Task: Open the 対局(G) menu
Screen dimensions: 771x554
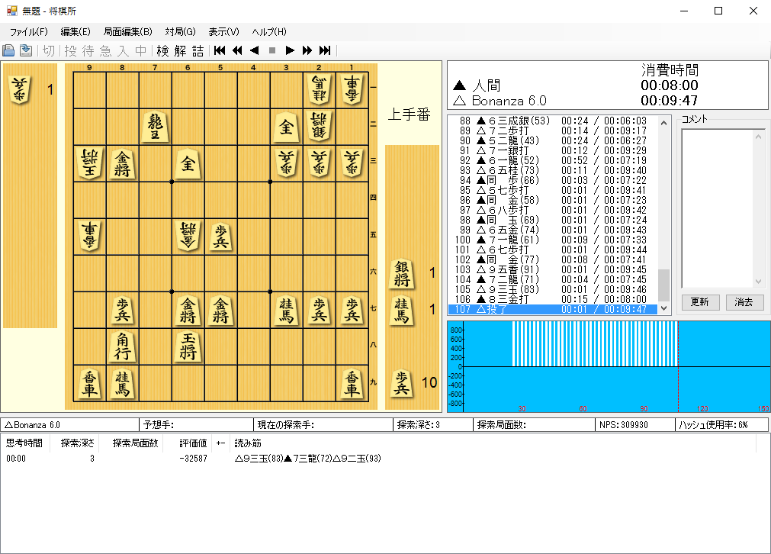Action: point(181,32)
